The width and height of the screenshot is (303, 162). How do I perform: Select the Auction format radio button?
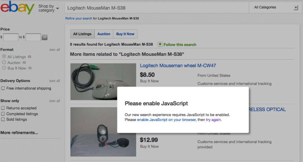[4, 62]
